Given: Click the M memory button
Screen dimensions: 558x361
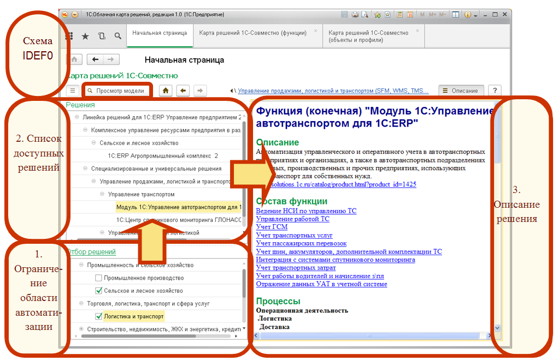Looking at the screenshot, I should coord(422,15).
